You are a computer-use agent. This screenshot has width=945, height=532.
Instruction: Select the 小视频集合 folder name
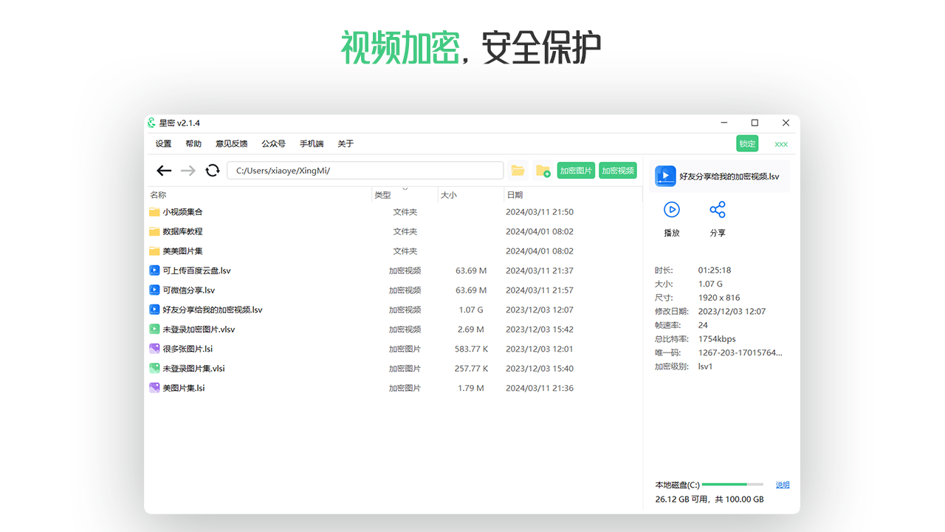pyautogui.click(x=182, y=212)
